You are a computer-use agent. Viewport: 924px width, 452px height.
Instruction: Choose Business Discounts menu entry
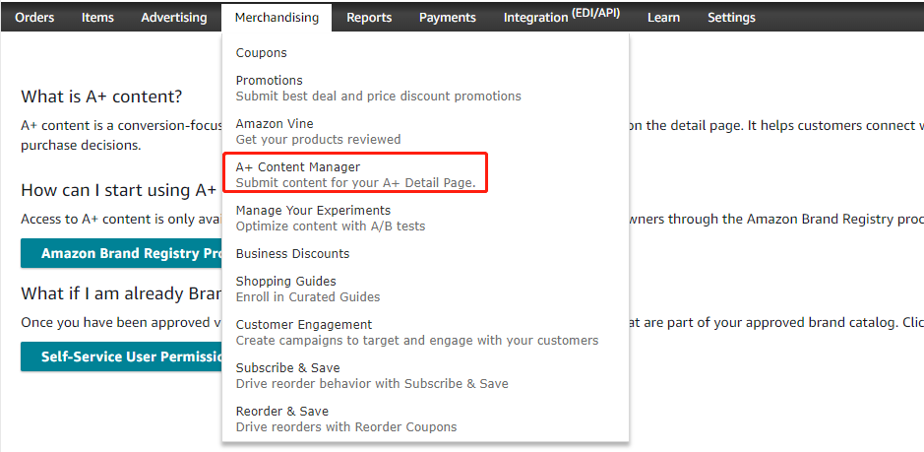(x=292, y=254)
